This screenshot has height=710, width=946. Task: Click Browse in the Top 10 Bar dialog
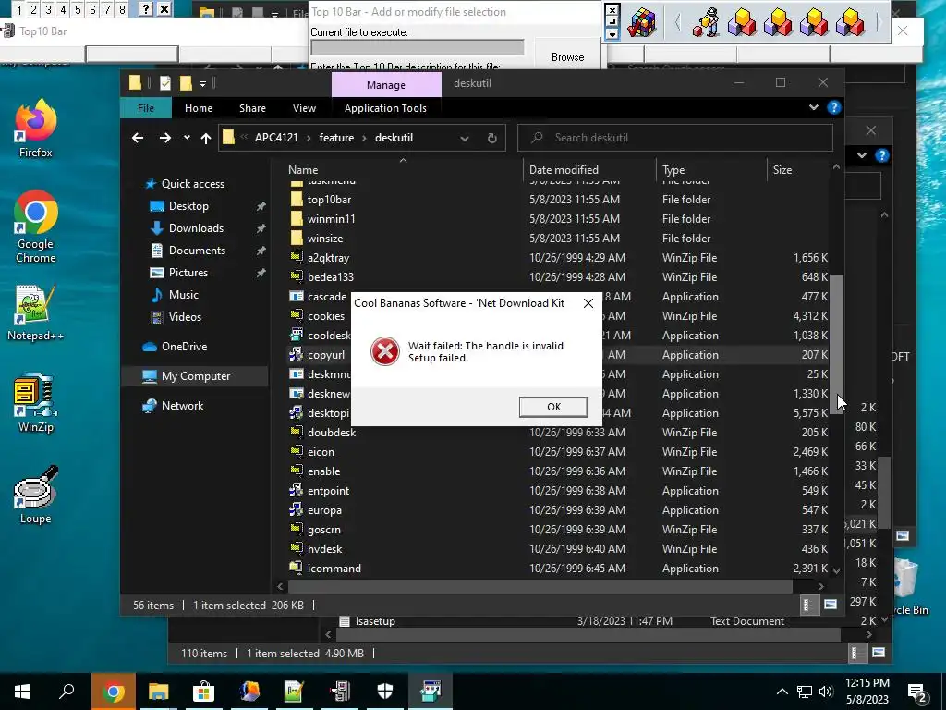tap(568, 56)
